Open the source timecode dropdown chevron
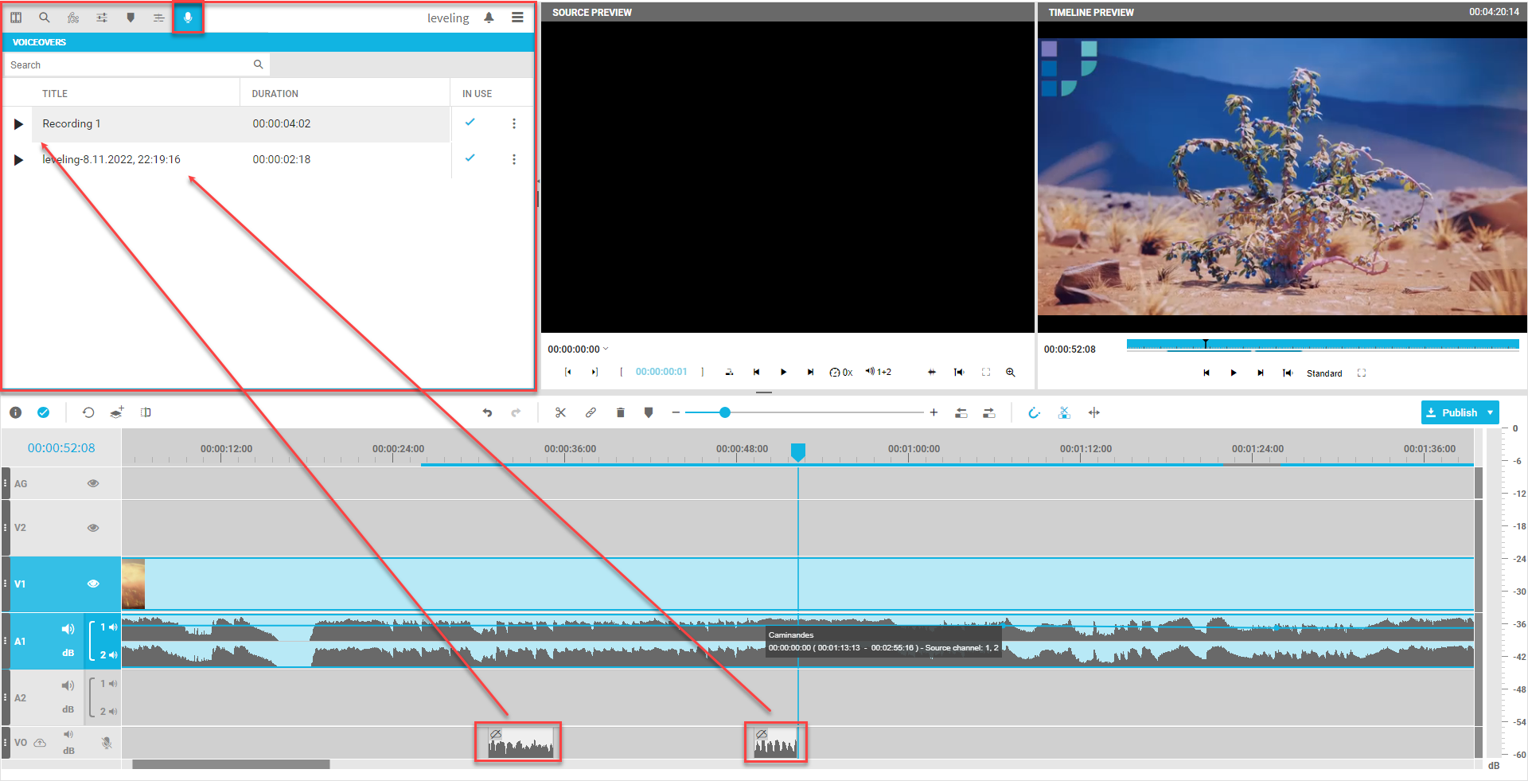 click(606, 349)
